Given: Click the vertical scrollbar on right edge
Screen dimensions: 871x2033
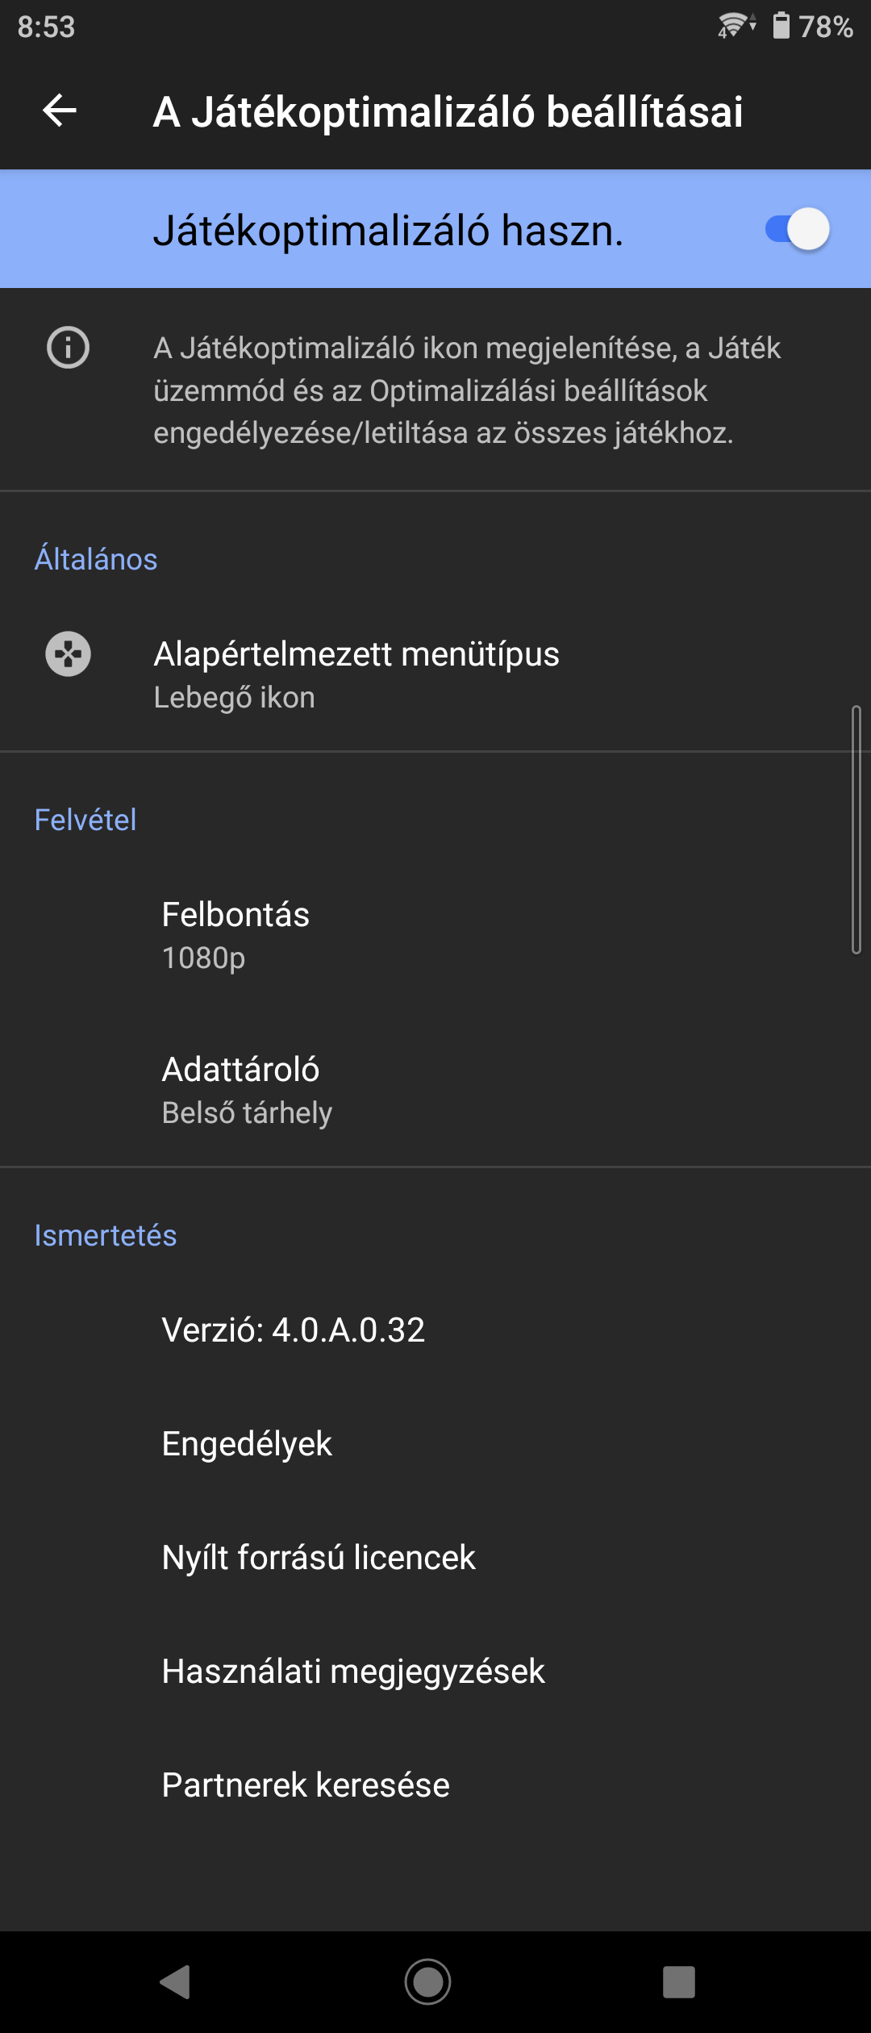Looking at the screenshot, I should point(856,829).
